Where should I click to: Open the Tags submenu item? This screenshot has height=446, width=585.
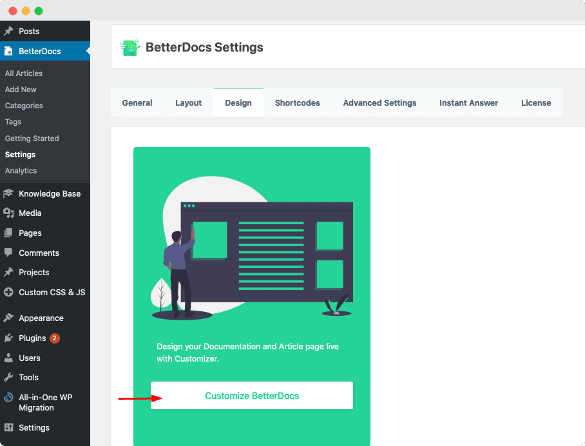(13, 122)
